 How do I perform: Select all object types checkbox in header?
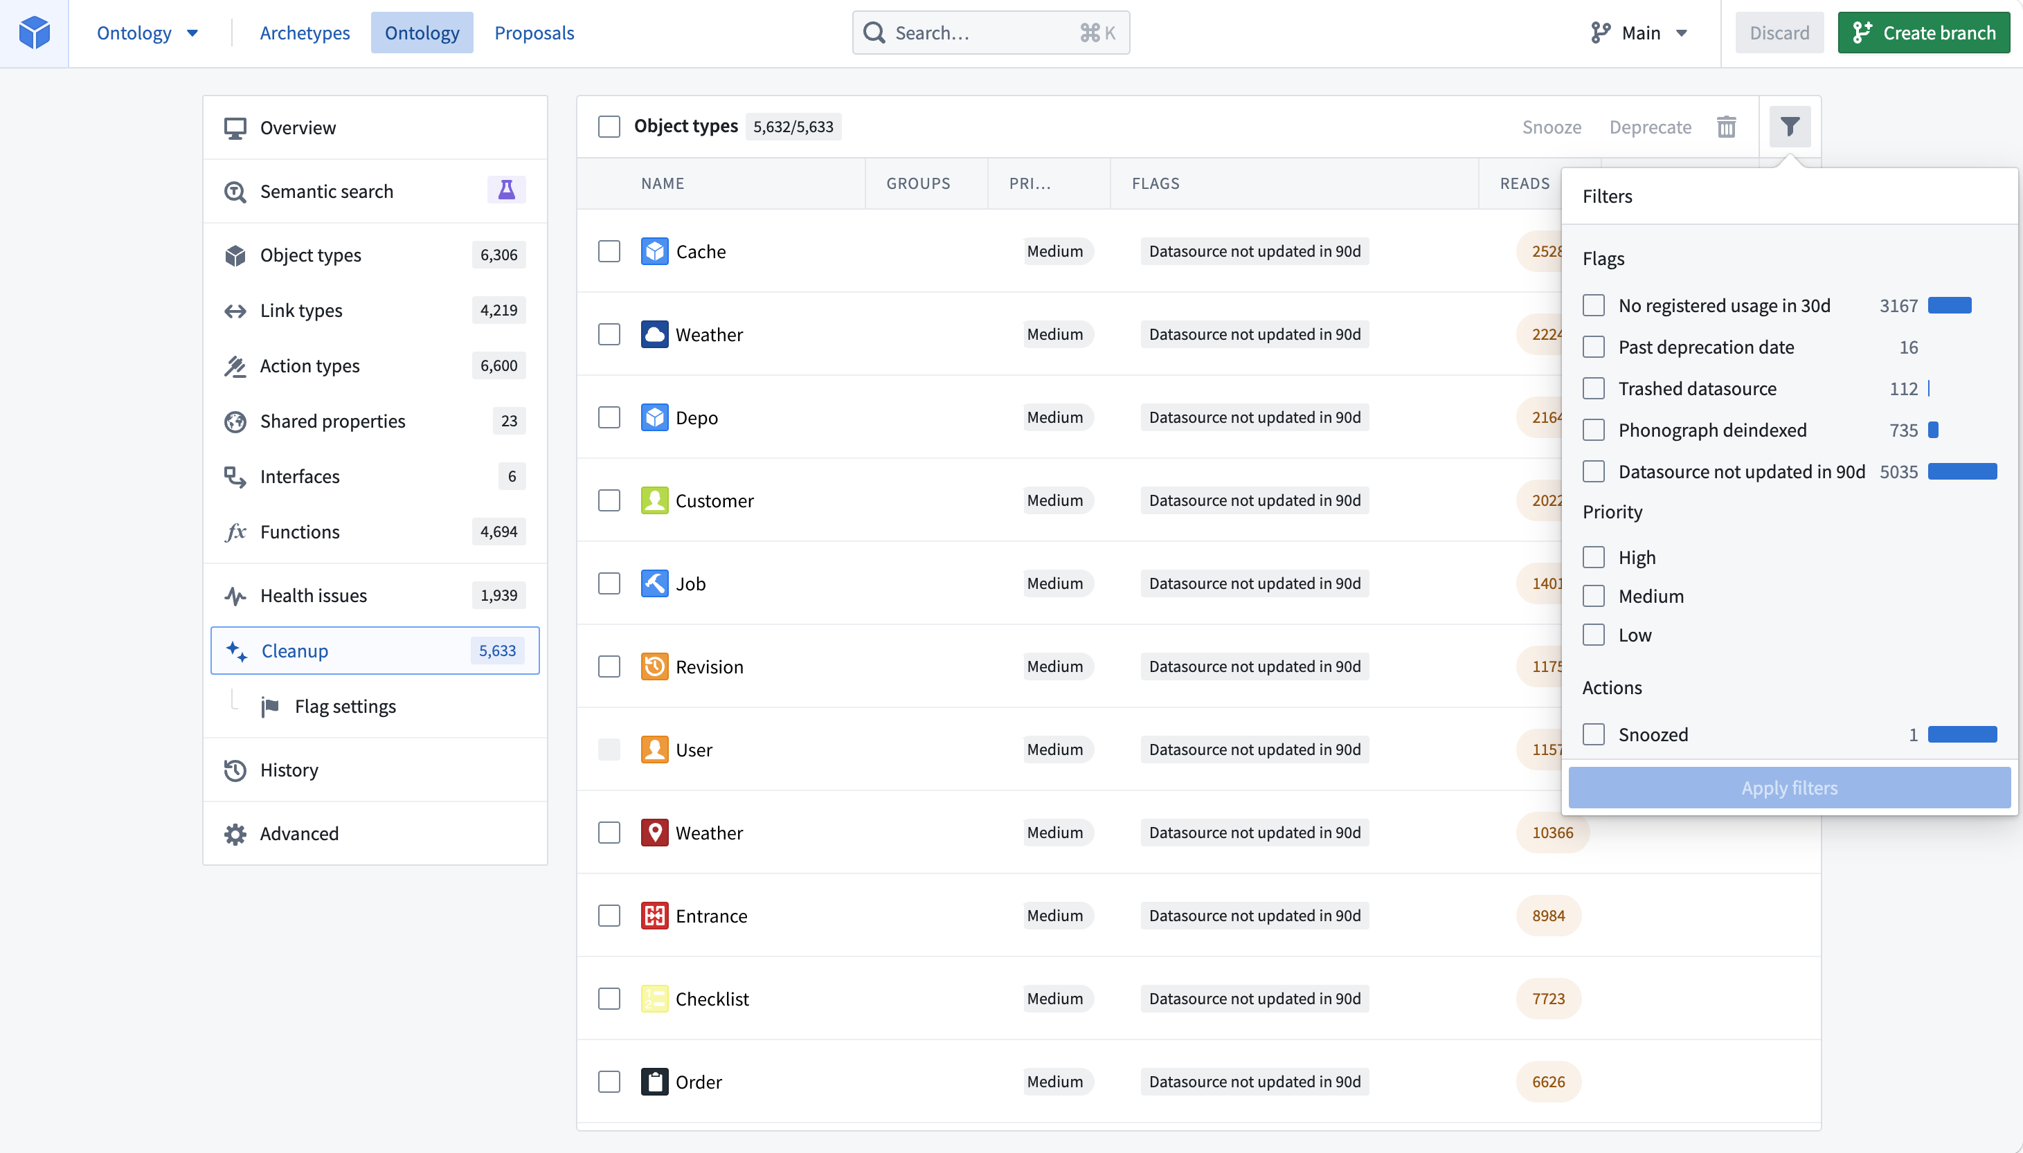[x=609, y=127]
